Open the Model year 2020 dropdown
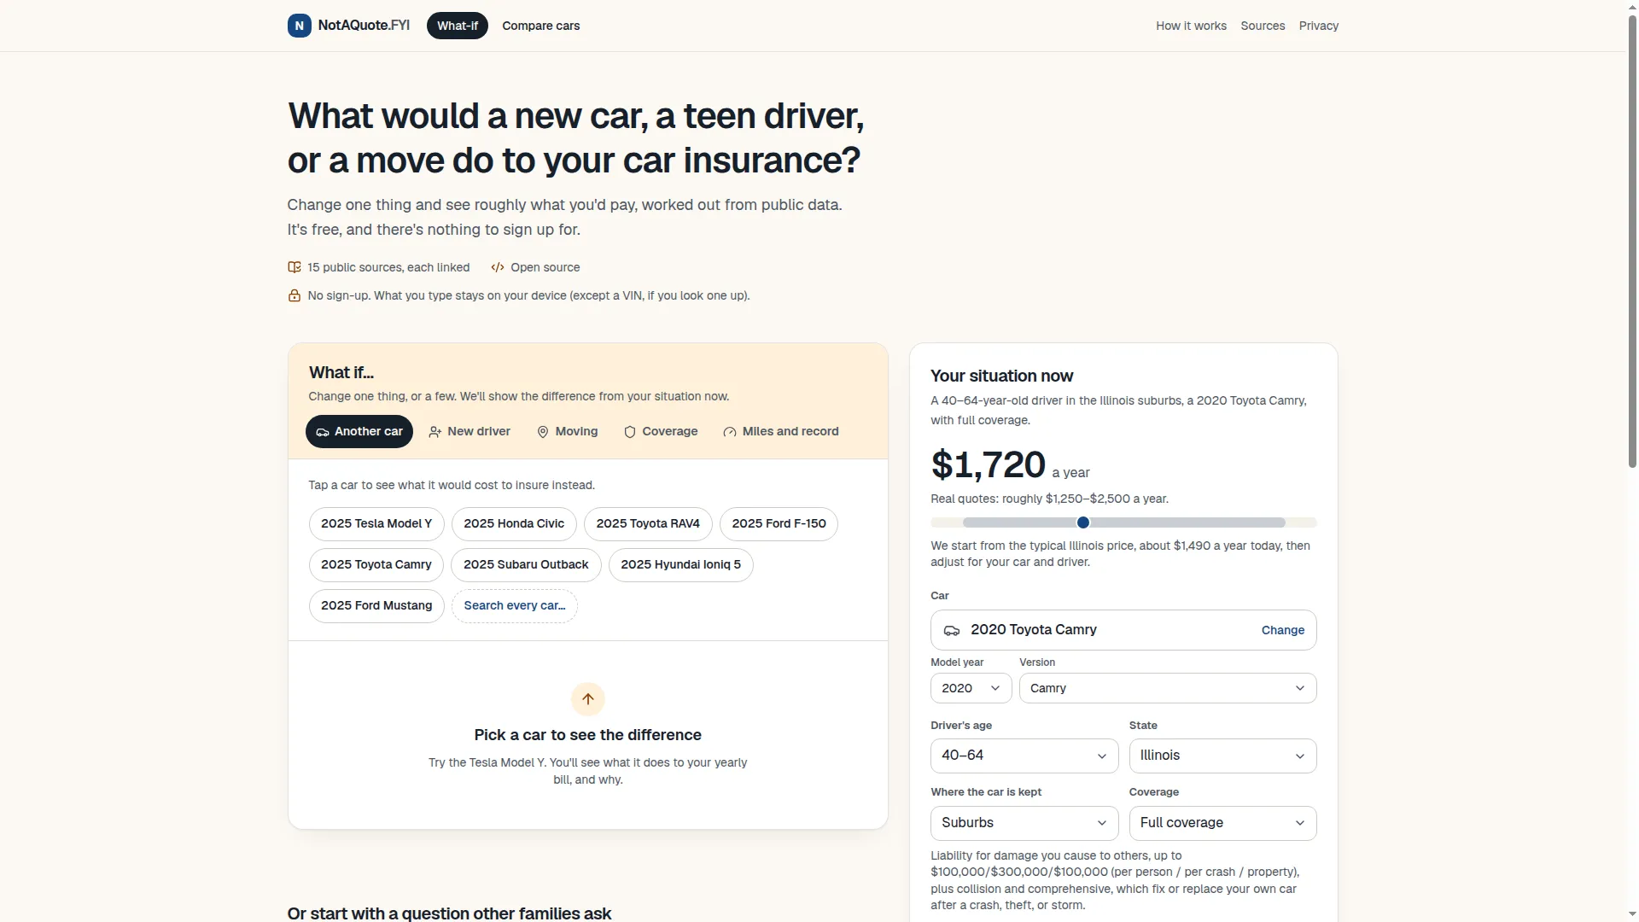1639x922 pixels. [971, 688]
